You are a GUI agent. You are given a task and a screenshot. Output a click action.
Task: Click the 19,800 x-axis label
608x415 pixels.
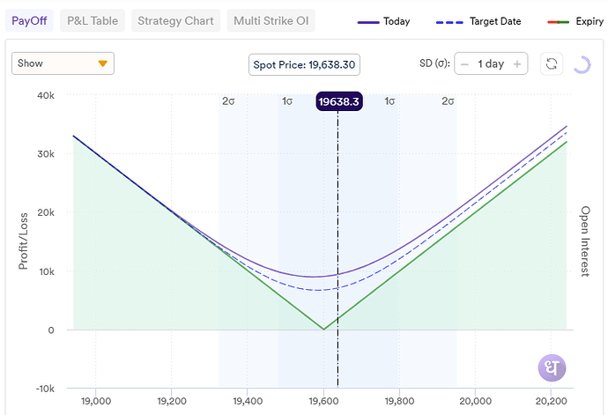click(399, 401)
